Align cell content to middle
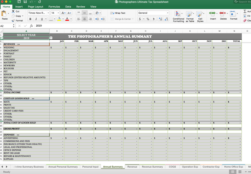Screen dimensions: 251x174 click(85, 13)
